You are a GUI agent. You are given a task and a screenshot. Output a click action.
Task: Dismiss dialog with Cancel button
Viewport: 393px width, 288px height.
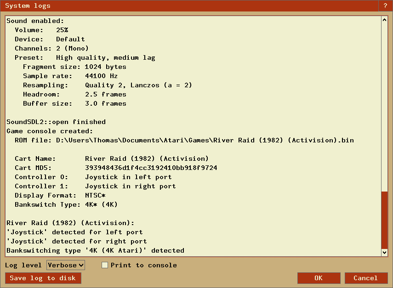point(366,278)
